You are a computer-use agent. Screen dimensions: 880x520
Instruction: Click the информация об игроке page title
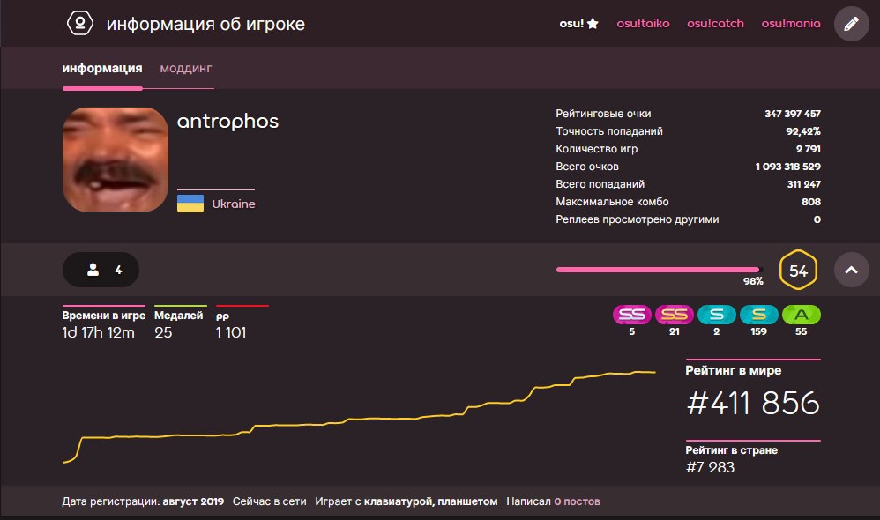click(205, 24)
